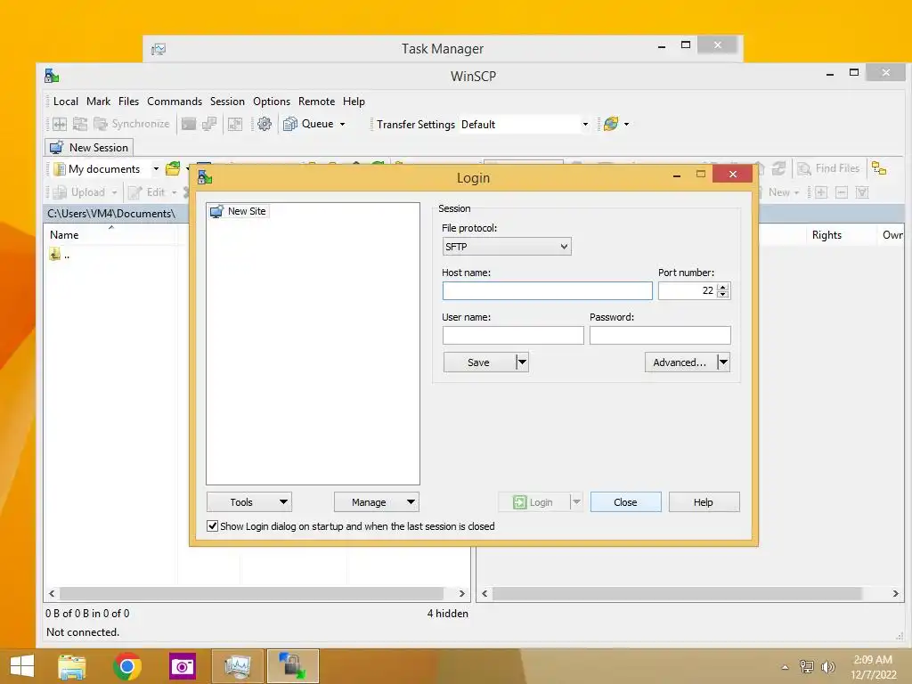Expand the Advanced button dropdown arrow

pos(723,362)
